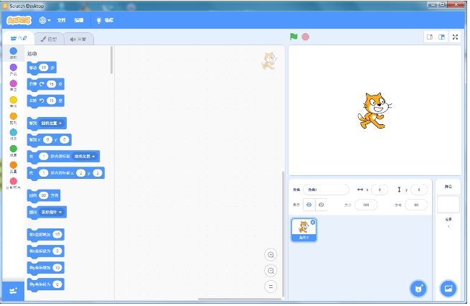Open the Add Extension button at bottom-left
The width and height of the screenshot is (470, 306).
tap(13, 291)
